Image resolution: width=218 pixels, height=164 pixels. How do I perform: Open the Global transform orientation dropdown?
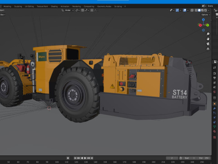tap(68, 10)
